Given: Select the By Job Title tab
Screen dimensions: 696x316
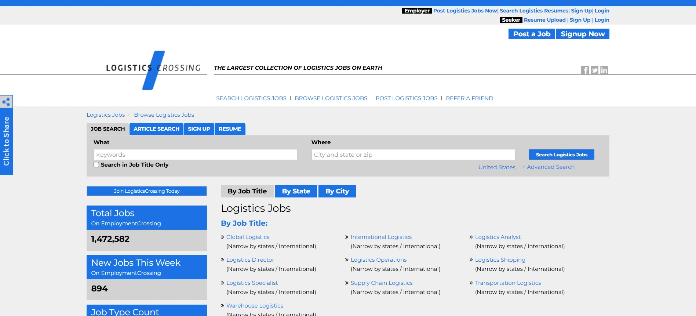Looking at the screenshot, I should 247,191.
